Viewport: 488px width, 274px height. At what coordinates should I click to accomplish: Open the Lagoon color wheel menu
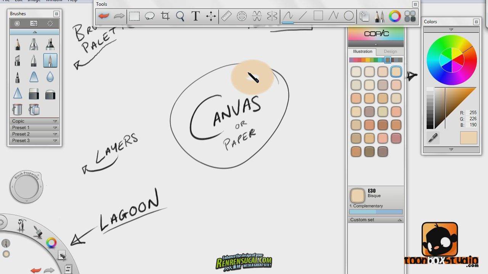pos(51,242)
